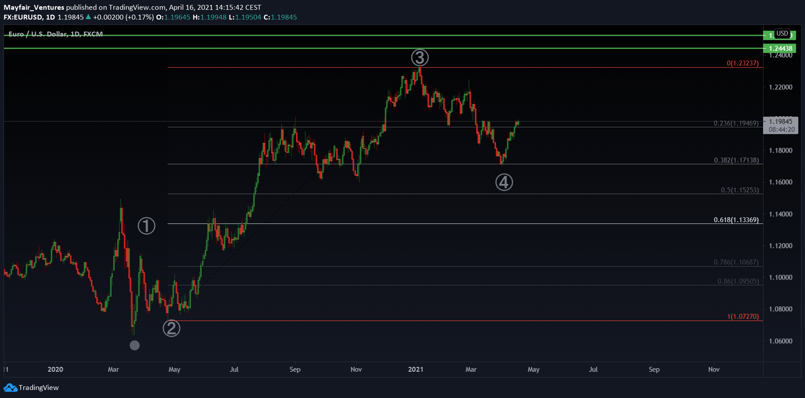This screenshot has height=398, width=805.
Task: Select the 0.236(1.19469) Fibonacci label
Action: [x=736, y=123]
